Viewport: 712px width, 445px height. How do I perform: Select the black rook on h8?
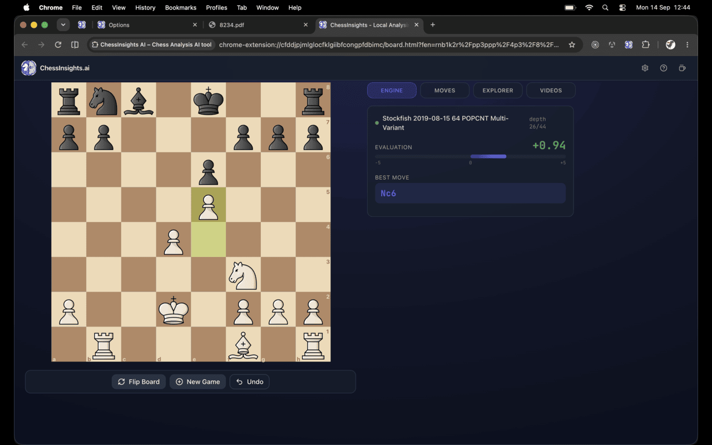(x=313, y=100)
